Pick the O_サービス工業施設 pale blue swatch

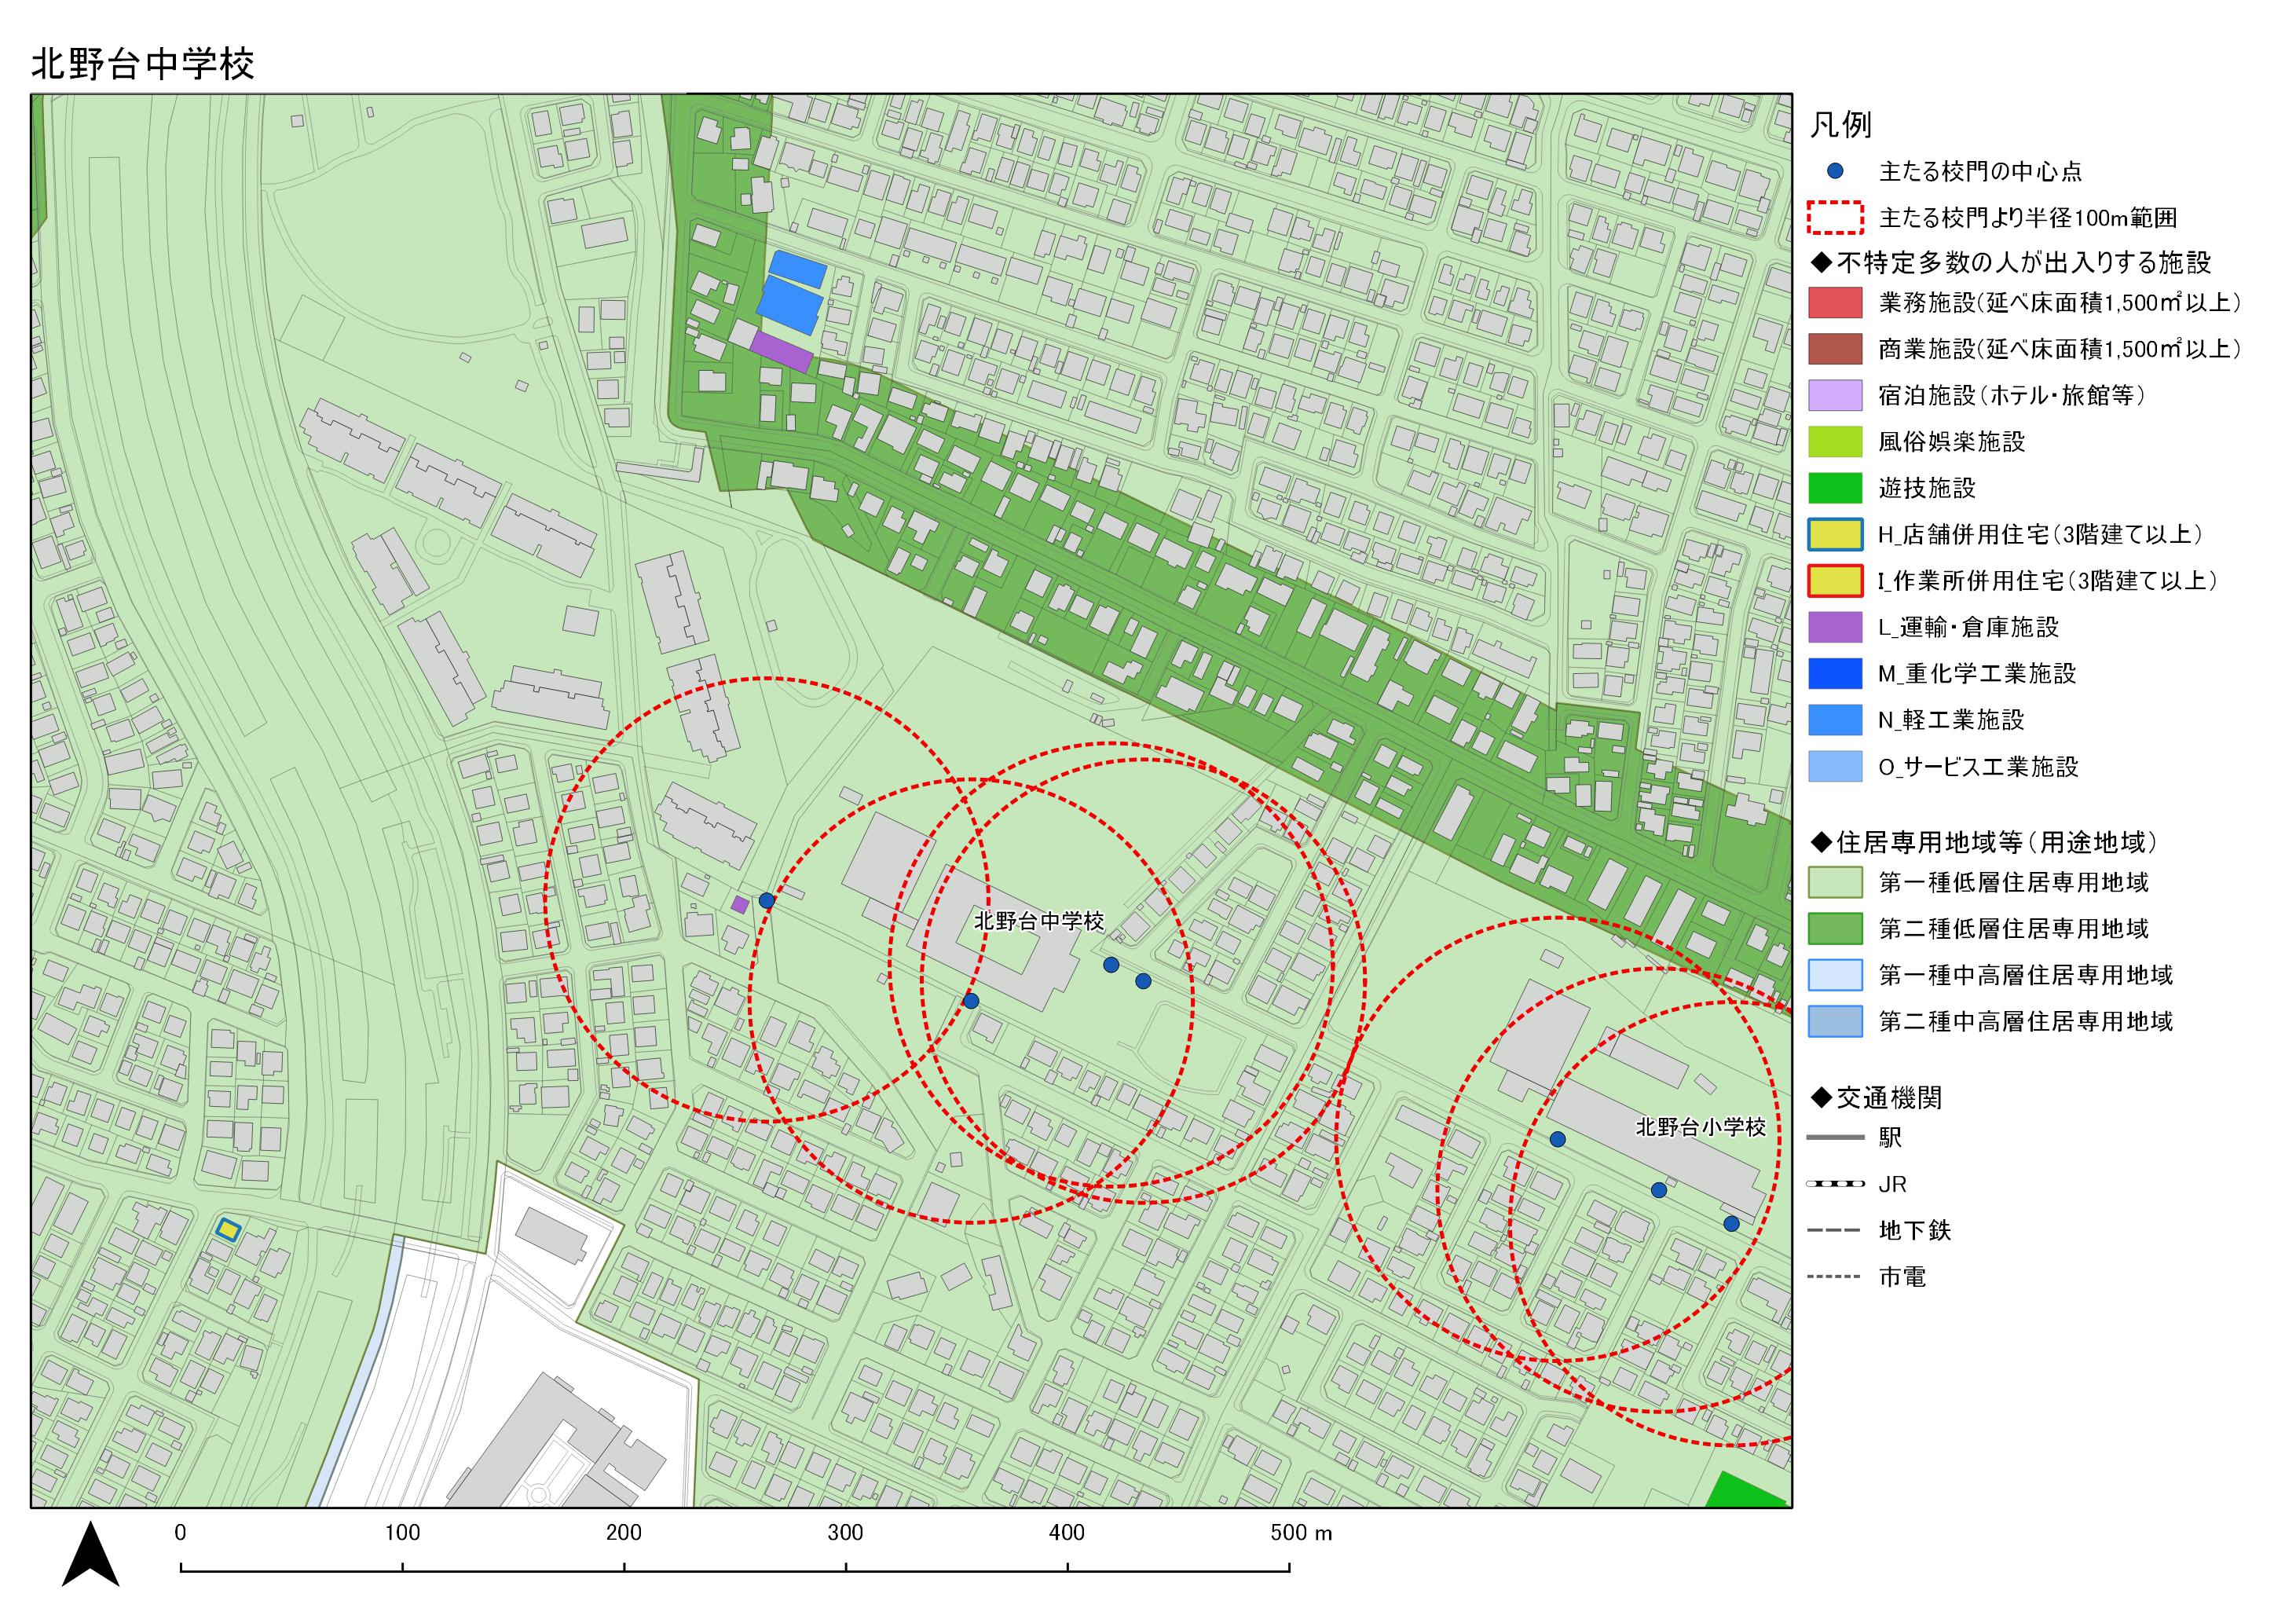click(1835, 767)
